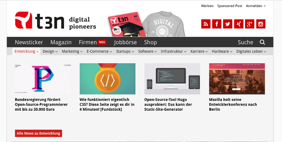
Task: Open the Wie funktioniert eigentlich CSS headline
Action: [x=107, y=104]
